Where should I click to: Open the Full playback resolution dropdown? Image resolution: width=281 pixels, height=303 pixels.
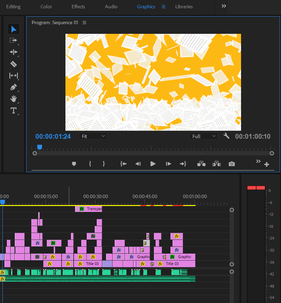tap(204, 136)
